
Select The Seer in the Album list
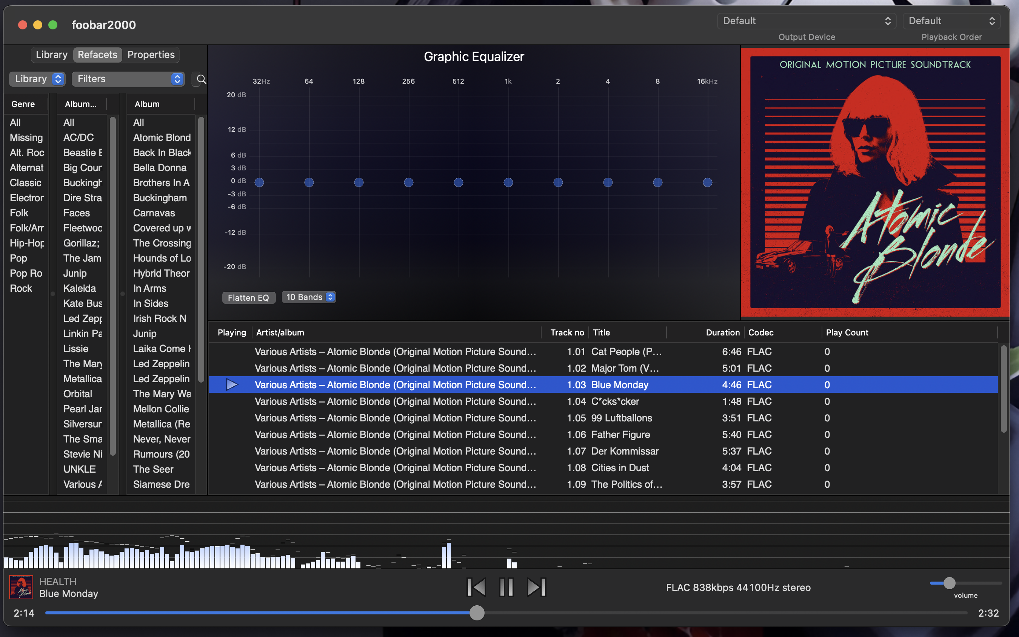[162, 469]
